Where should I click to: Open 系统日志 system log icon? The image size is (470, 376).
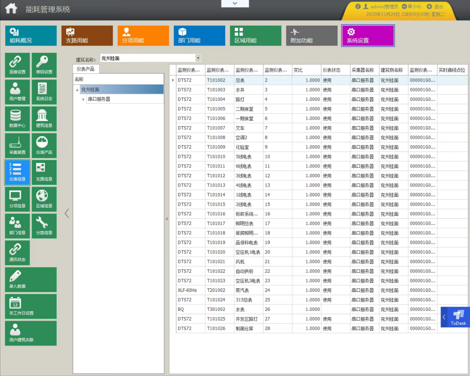tap(44, 92)
